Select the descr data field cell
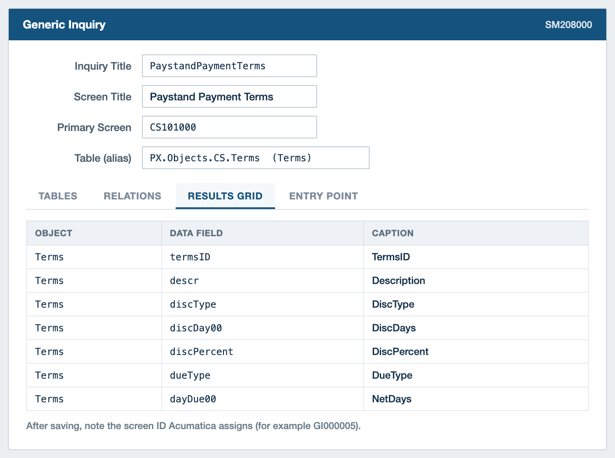 (262, 280)
